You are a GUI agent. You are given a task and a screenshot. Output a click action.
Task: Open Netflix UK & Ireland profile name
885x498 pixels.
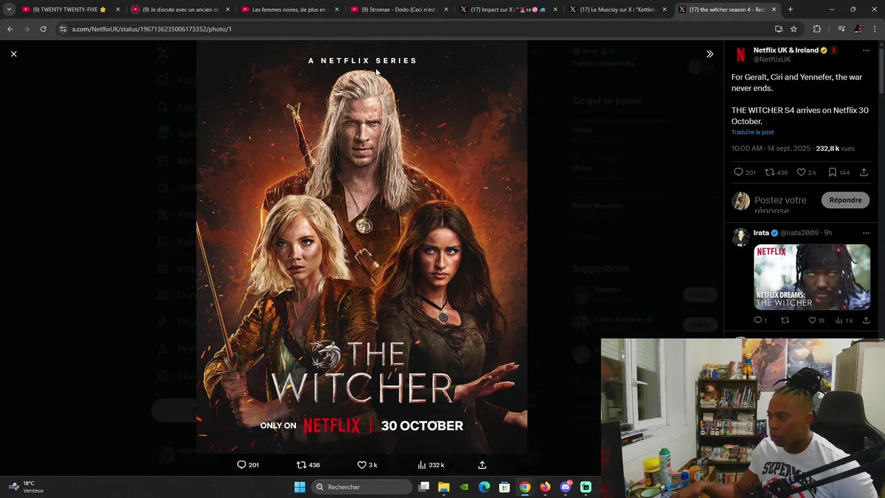(x=786, y=50)
